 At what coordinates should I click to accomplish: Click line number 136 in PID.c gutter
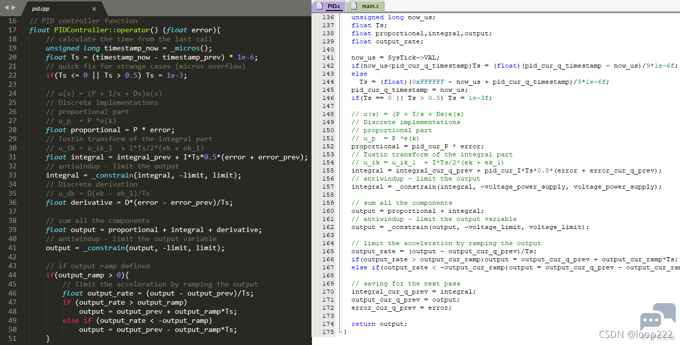coord(328,17)
